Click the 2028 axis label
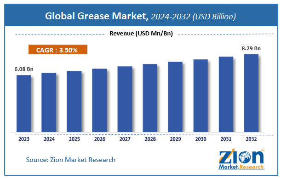Image resolution: width=281 pixels, height=179 pixels. [150, 139]
